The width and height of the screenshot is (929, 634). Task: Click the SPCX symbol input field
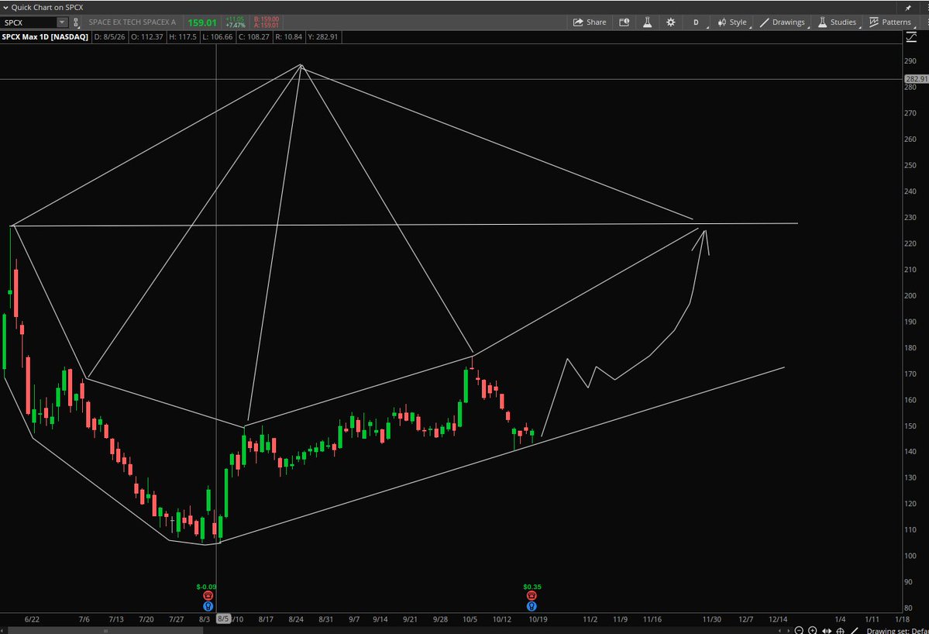tap(29, 22)
